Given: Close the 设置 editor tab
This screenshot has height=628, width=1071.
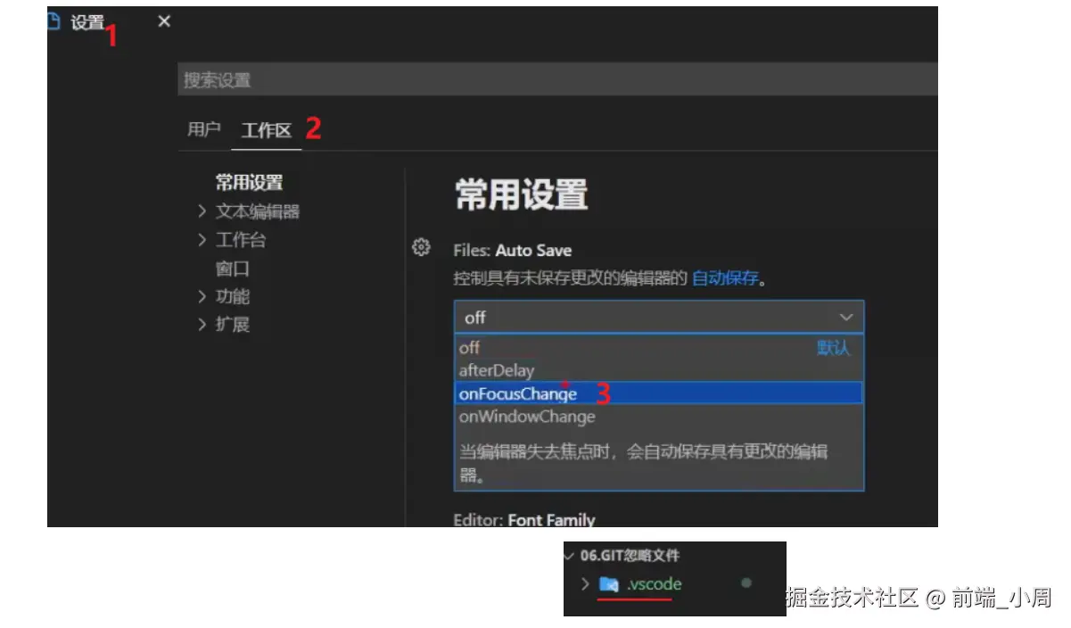Looking at the screenshot, I should coord(164,21).
